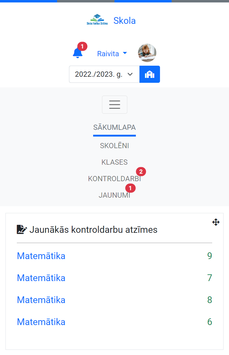
Task: Open the Kontroldarbi menu item
Action: pyautogui.click(x=114, y=179)
